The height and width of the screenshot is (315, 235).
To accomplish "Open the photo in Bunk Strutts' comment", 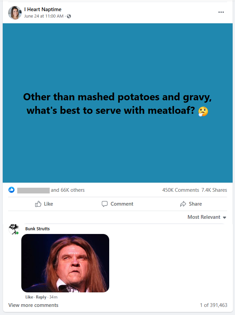I will click(x=65, y=263).
